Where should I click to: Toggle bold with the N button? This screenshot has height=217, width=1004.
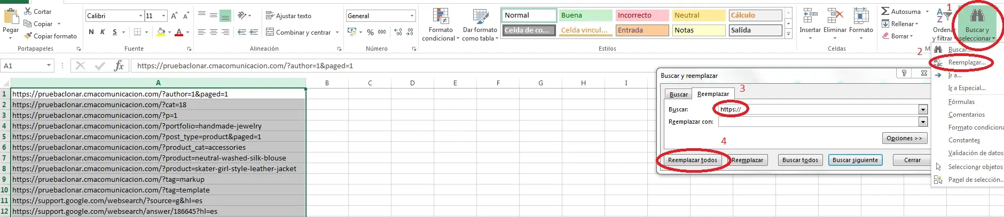pos(91,33)
